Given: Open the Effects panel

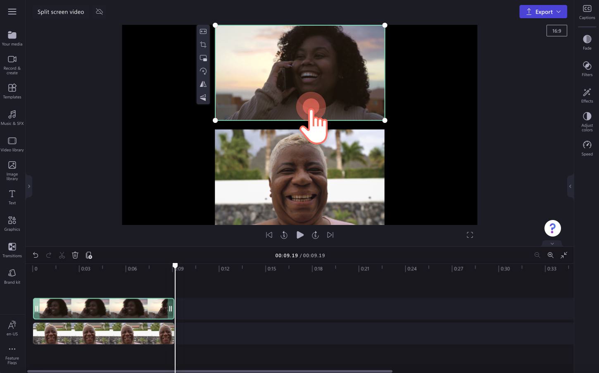Looking at the screenshot, I should point(587,95).
